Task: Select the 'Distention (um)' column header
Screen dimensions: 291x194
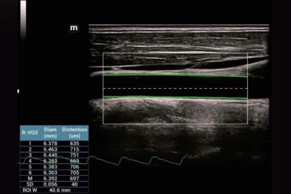Action: coord(74,133)
